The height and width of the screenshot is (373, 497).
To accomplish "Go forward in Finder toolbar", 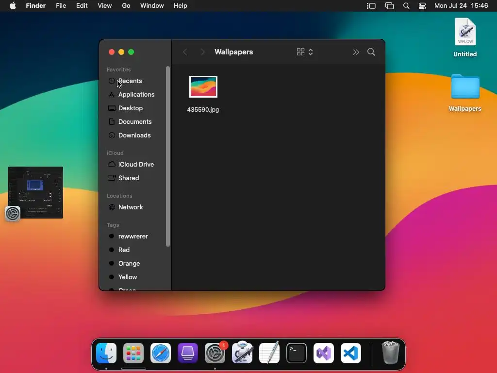I will [202, 52].
